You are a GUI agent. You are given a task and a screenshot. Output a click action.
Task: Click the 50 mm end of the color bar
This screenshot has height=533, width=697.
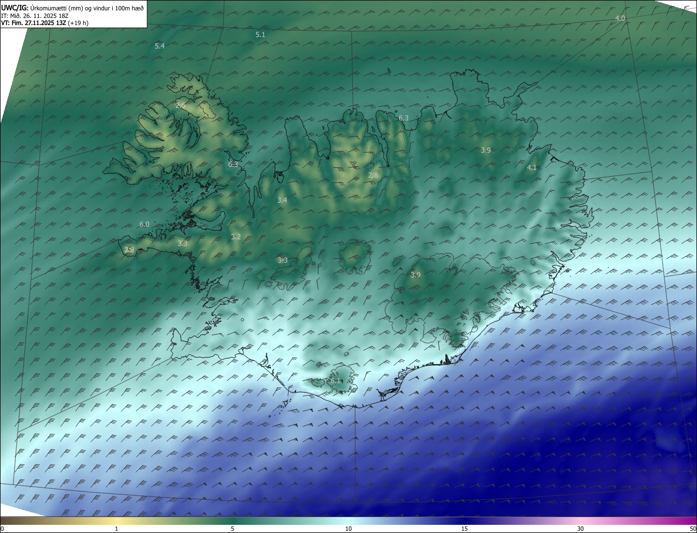click(693, 529)
